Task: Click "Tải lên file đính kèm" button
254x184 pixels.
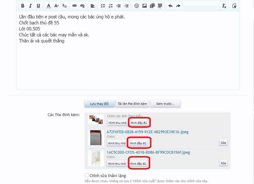Action: pyautogui.click(x=132, y=104)
